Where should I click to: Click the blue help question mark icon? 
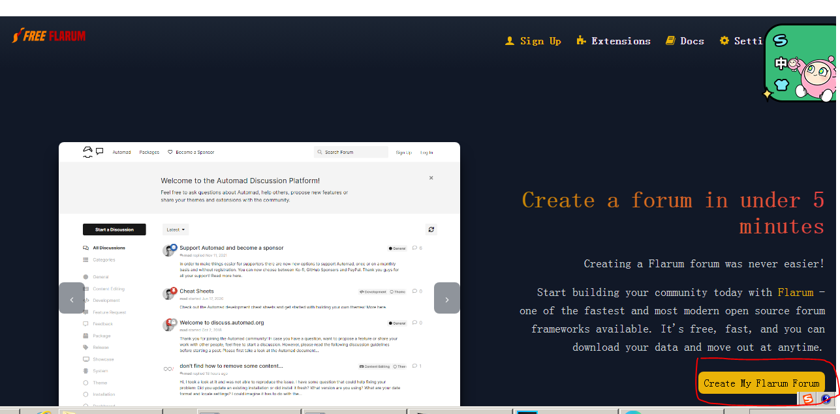point(826,399)
